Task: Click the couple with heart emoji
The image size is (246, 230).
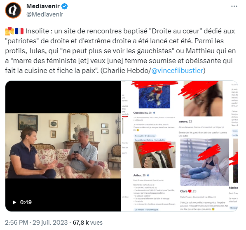Action: (x=10, y=31)
